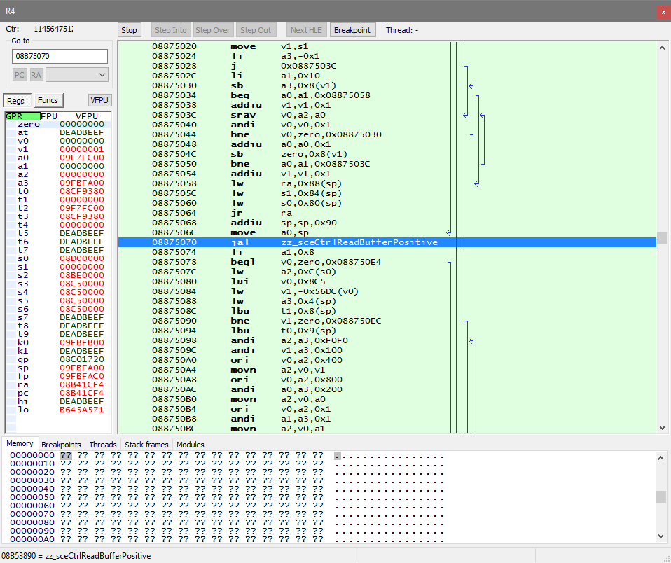Click the VFPU button
Screen dimensions: 671x563
[99, 100]
